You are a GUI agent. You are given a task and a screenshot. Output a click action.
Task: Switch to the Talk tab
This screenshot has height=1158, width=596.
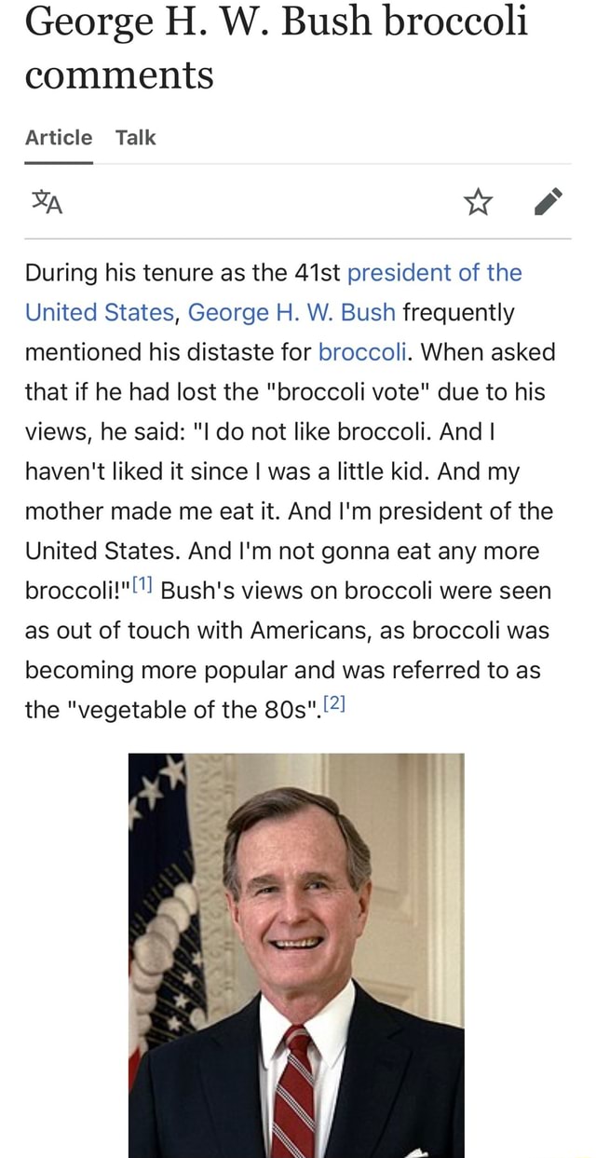(136, 137)
